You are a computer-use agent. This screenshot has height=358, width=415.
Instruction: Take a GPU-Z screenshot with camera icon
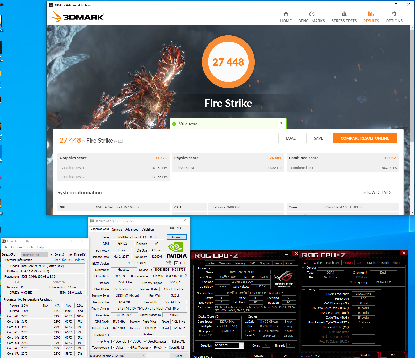(172, 228)
